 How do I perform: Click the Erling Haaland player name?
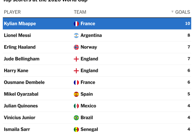[20, 47]
